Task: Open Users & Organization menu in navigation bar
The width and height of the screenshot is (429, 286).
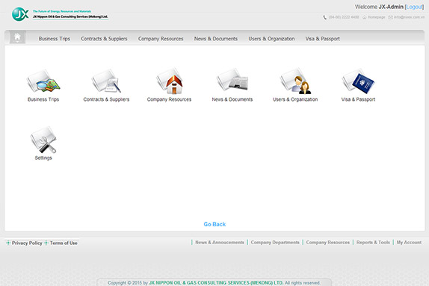Action: (x=271, y=39)
